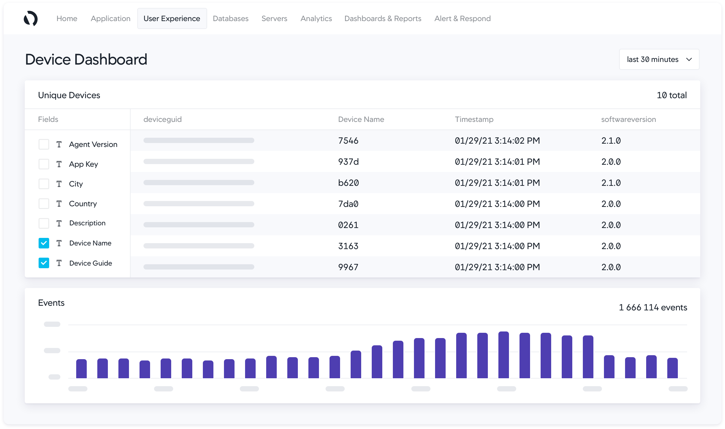
Task: Select the User Experience tab
Action: (172, 18)
